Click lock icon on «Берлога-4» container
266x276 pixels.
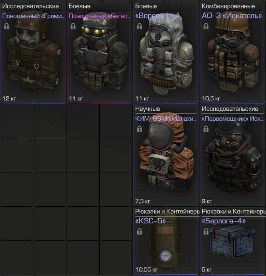click(206, 231)
